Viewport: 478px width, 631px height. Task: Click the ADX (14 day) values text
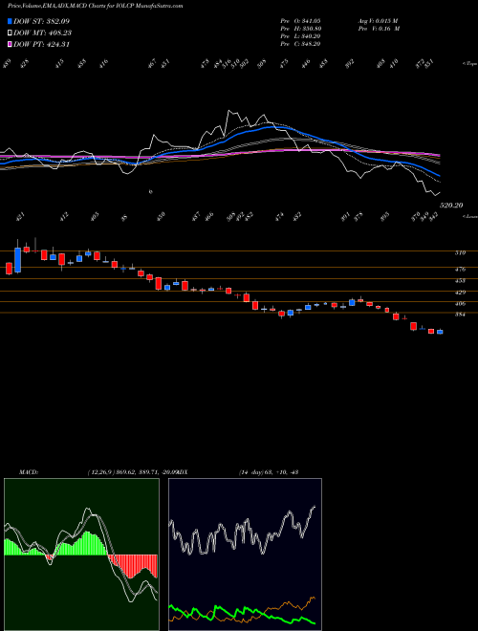pyautogui.click(x=268, y=472)
